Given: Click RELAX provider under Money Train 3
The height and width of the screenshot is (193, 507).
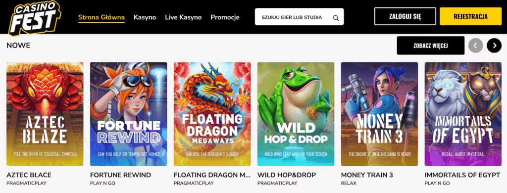Looking at the screenshot, I should [x=349, y=183].
